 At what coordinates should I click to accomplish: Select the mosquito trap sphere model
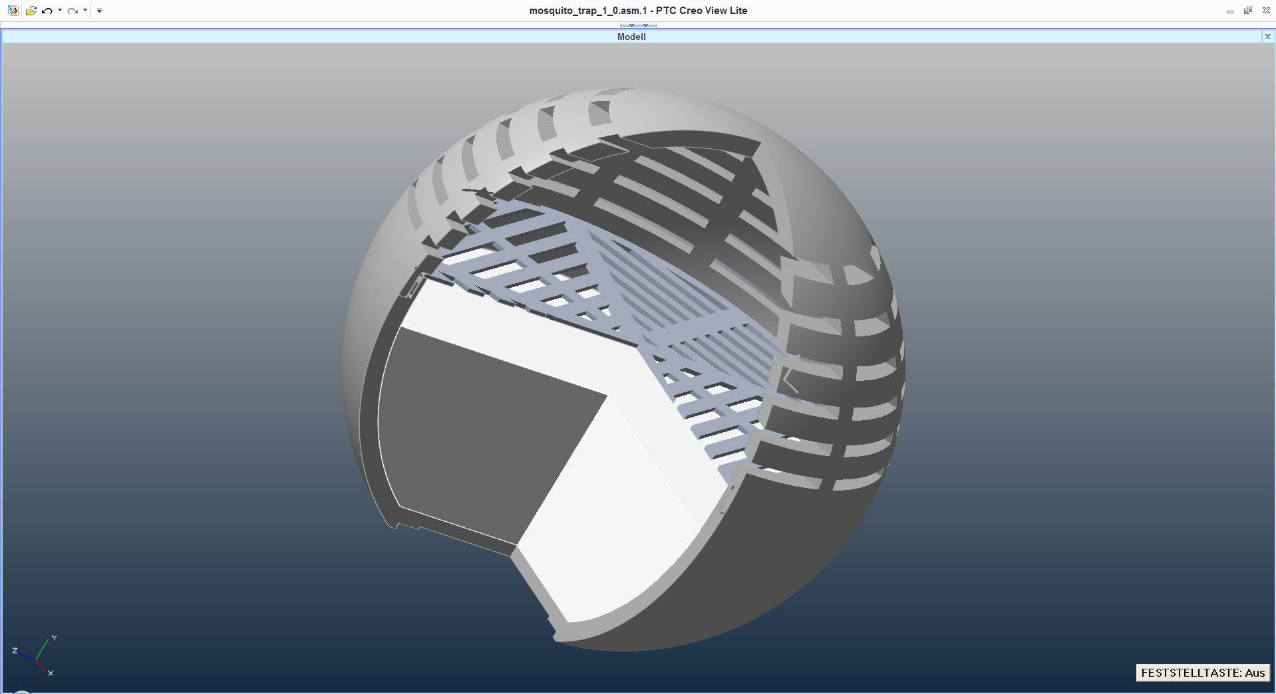[x=623, y=369]
